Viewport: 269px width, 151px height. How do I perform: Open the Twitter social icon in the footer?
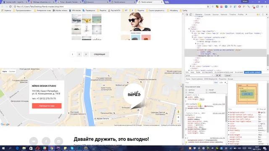click(34, 141)
